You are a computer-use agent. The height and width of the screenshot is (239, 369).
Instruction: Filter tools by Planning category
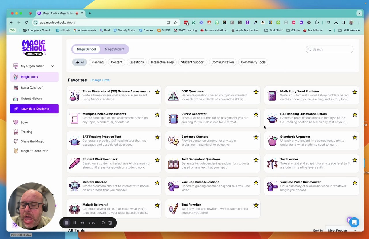97,62
